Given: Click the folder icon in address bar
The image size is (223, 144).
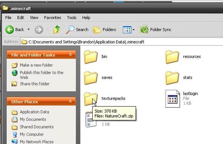Looking at the screenshot, I should 24,42.
